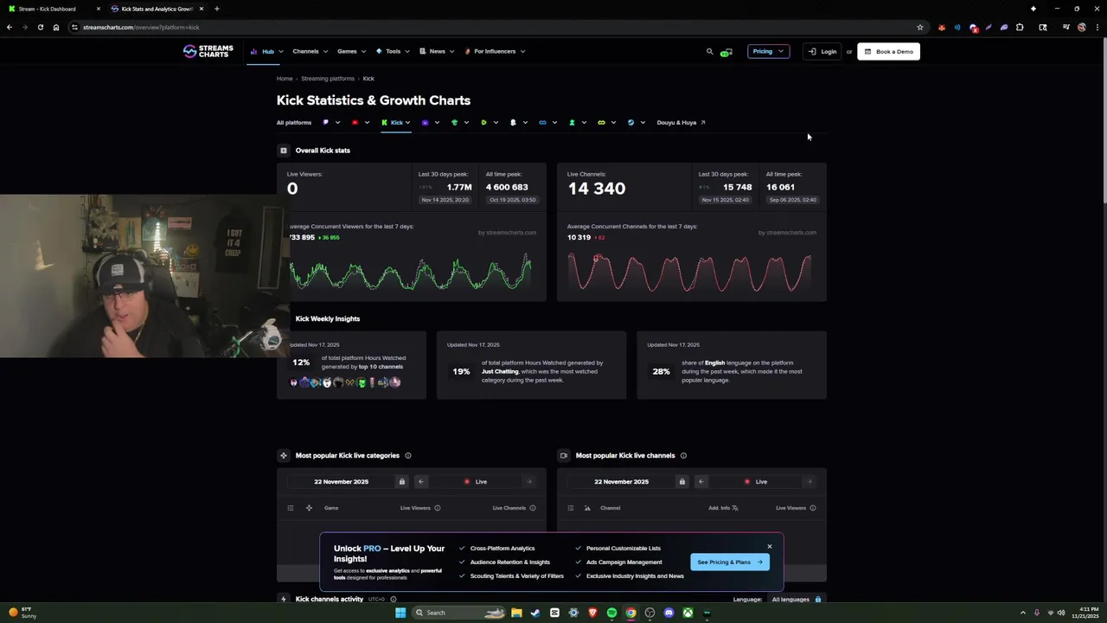Open Discord from the taskbar
The width and height of the screenshot is (1107, 623).
pyautogui.click(x=669, y=613)
